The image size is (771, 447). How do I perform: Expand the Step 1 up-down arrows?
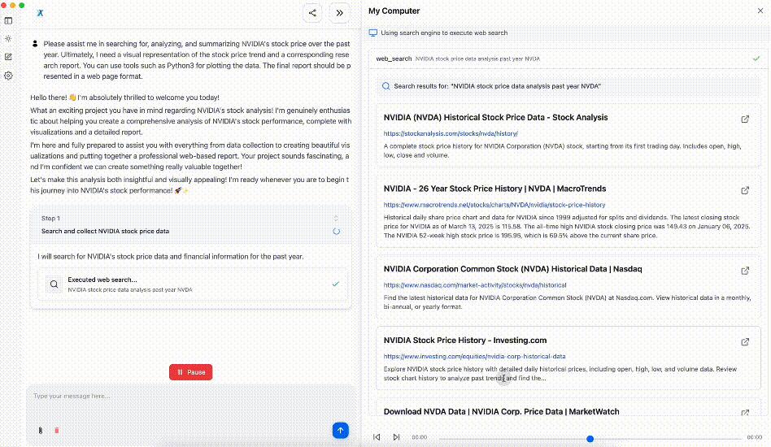(x=336, y=218)
